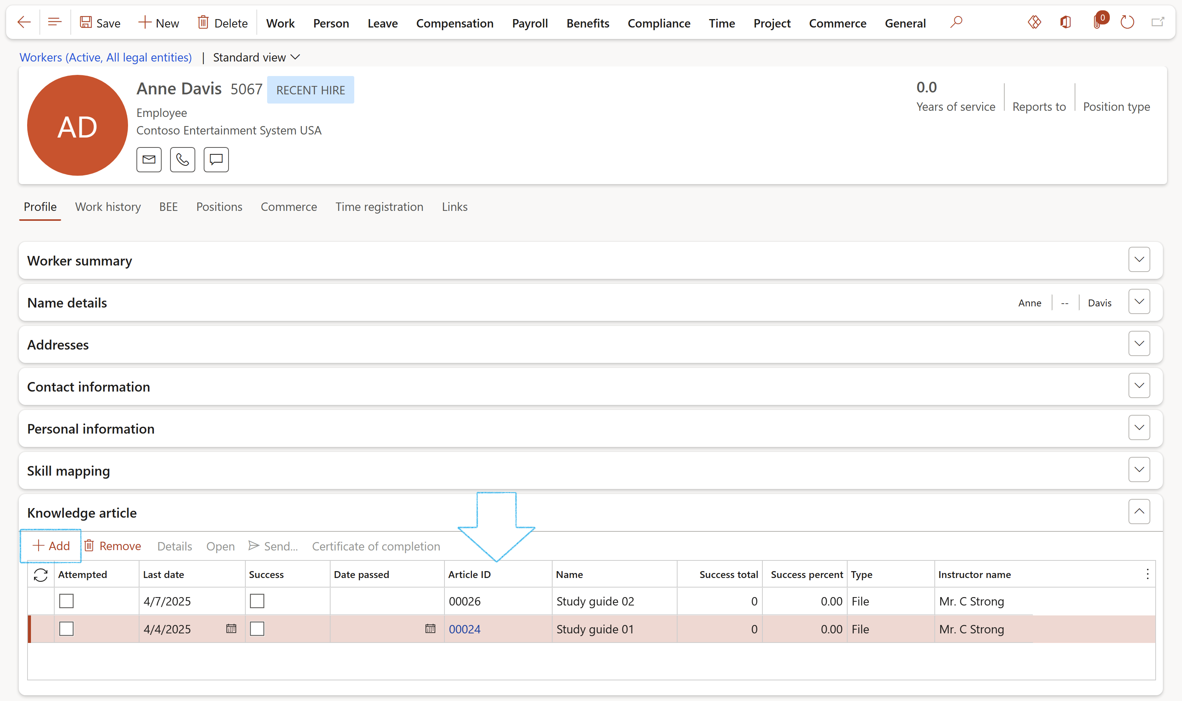Create a New worker record

(x=158, y=23)
